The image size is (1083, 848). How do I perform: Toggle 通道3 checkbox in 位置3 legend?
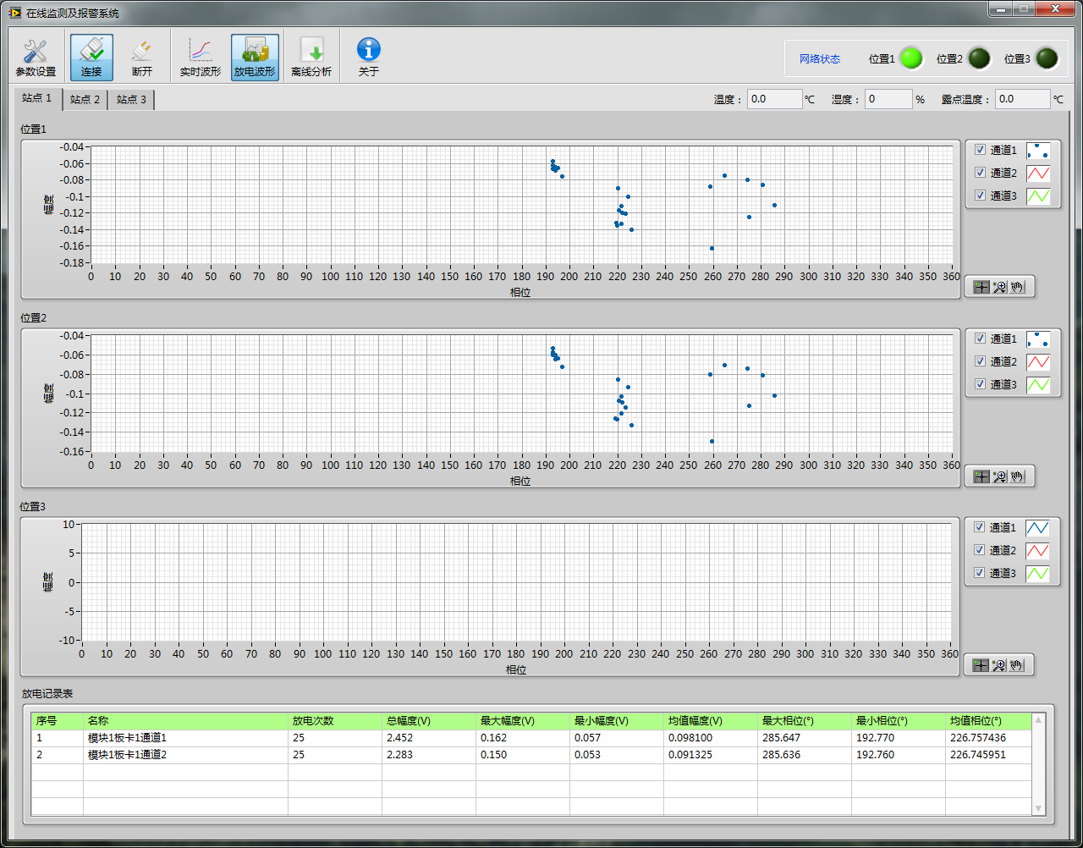tap(980, 573)
